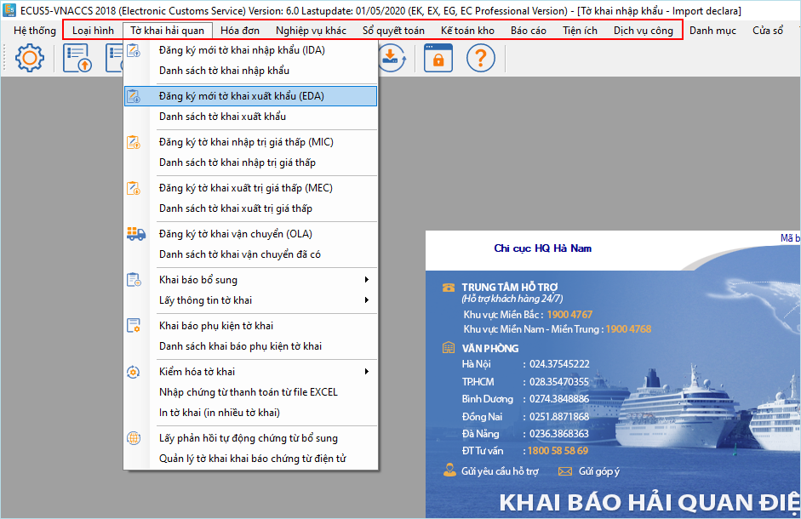
Task: Open the Kế toán kho menu
Action: click(x=467, y=31)
